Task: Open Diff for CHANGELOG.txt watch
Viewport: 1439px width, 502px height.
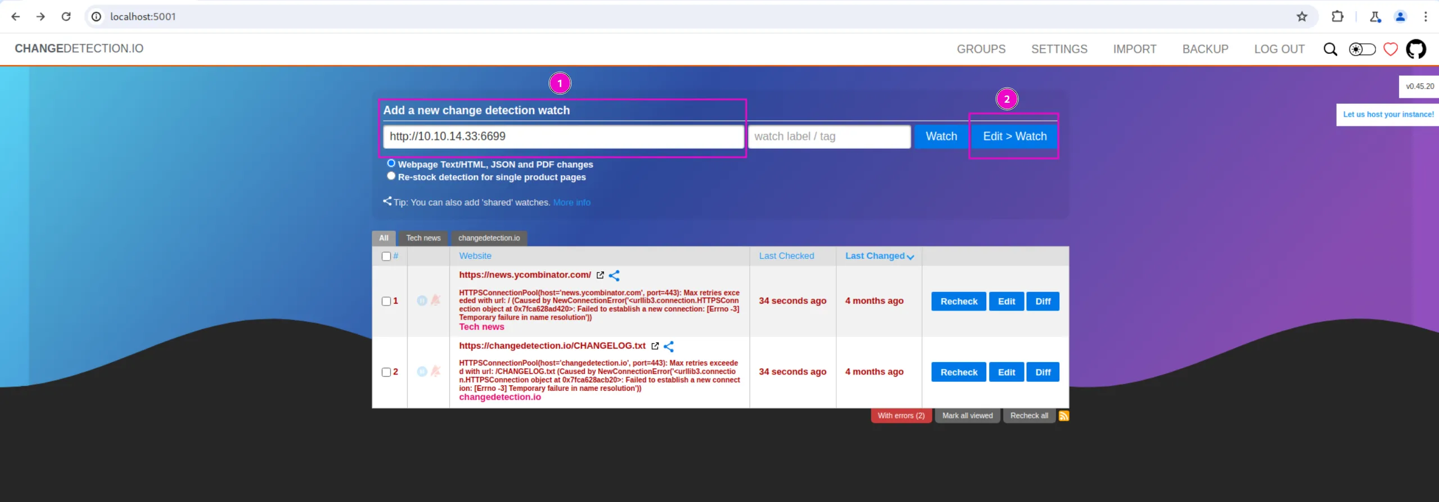Action: point(1043,372)
